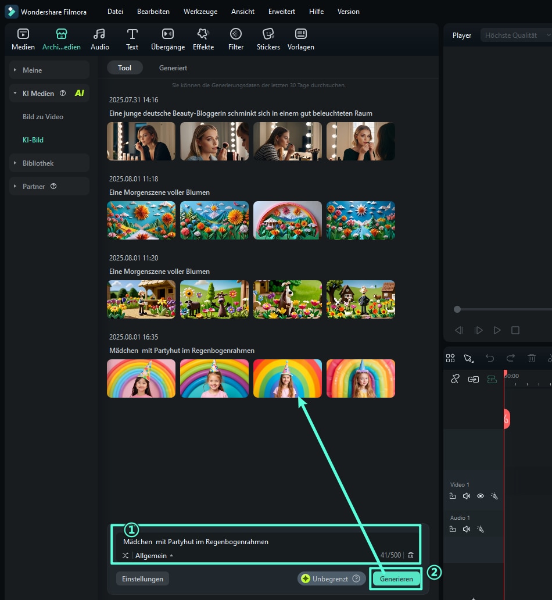Step back one frame in the player

point(459,330)
